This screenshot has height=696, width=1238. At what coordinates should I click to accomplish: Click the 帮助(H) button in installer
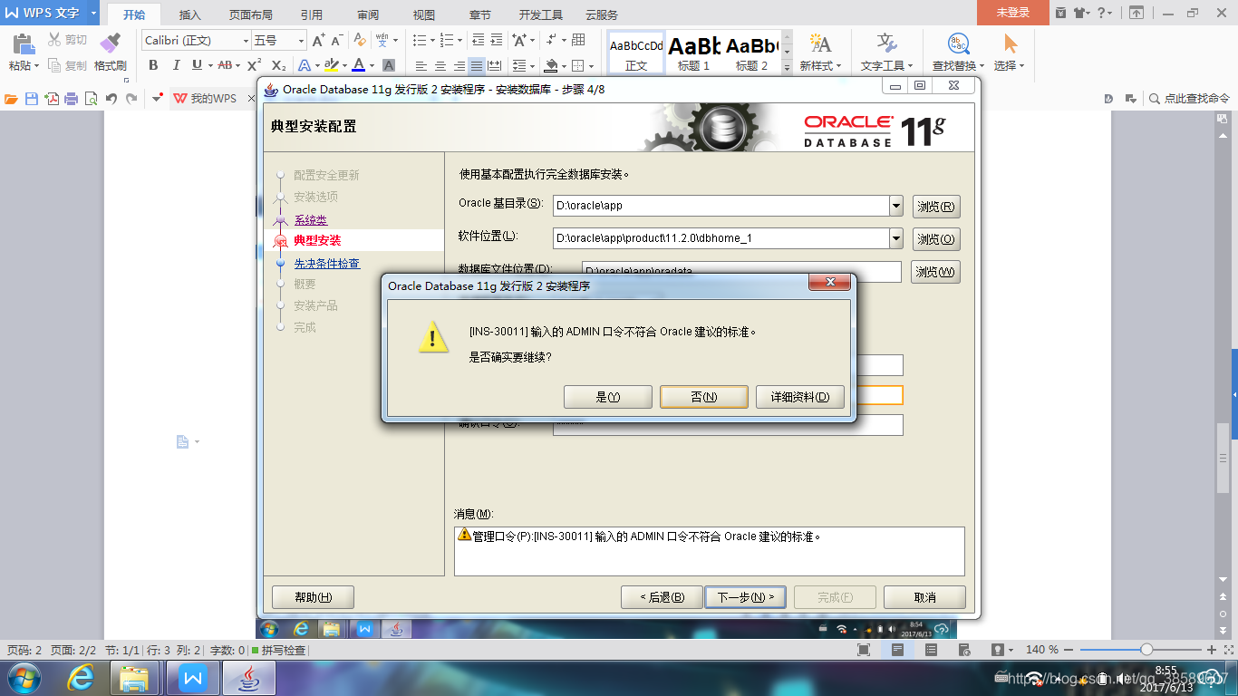coord(313,597)
